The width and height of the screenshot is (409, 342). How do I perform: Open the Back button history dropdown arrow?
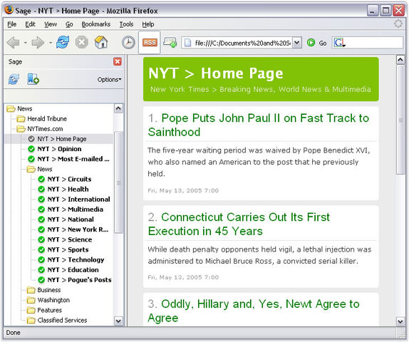tap(26, 43)
